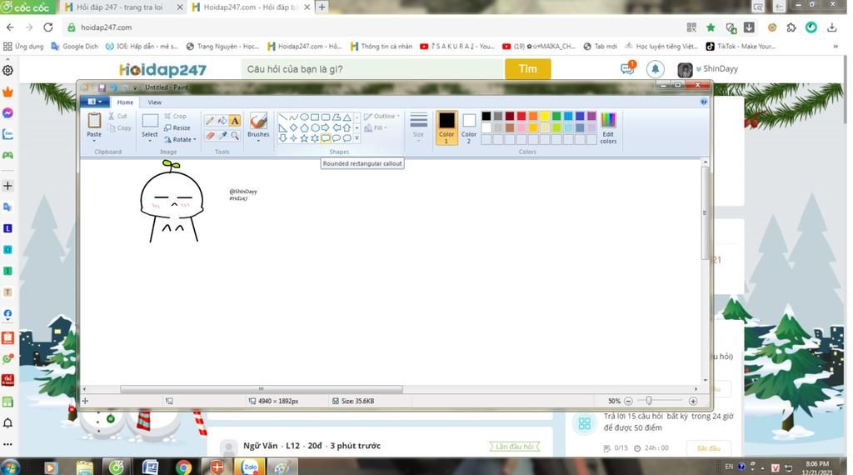Pick the yellow color swatch in palette
This screenshot has width=853, height=475.
click(x=545, y=116)
